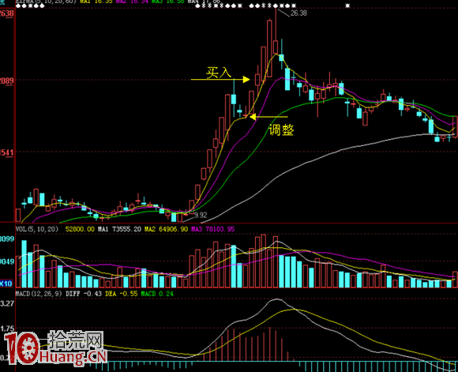Viewport: 458px width, 372px height.
Task: Click the DIFF -0.43 value
Action: [84, 293]
